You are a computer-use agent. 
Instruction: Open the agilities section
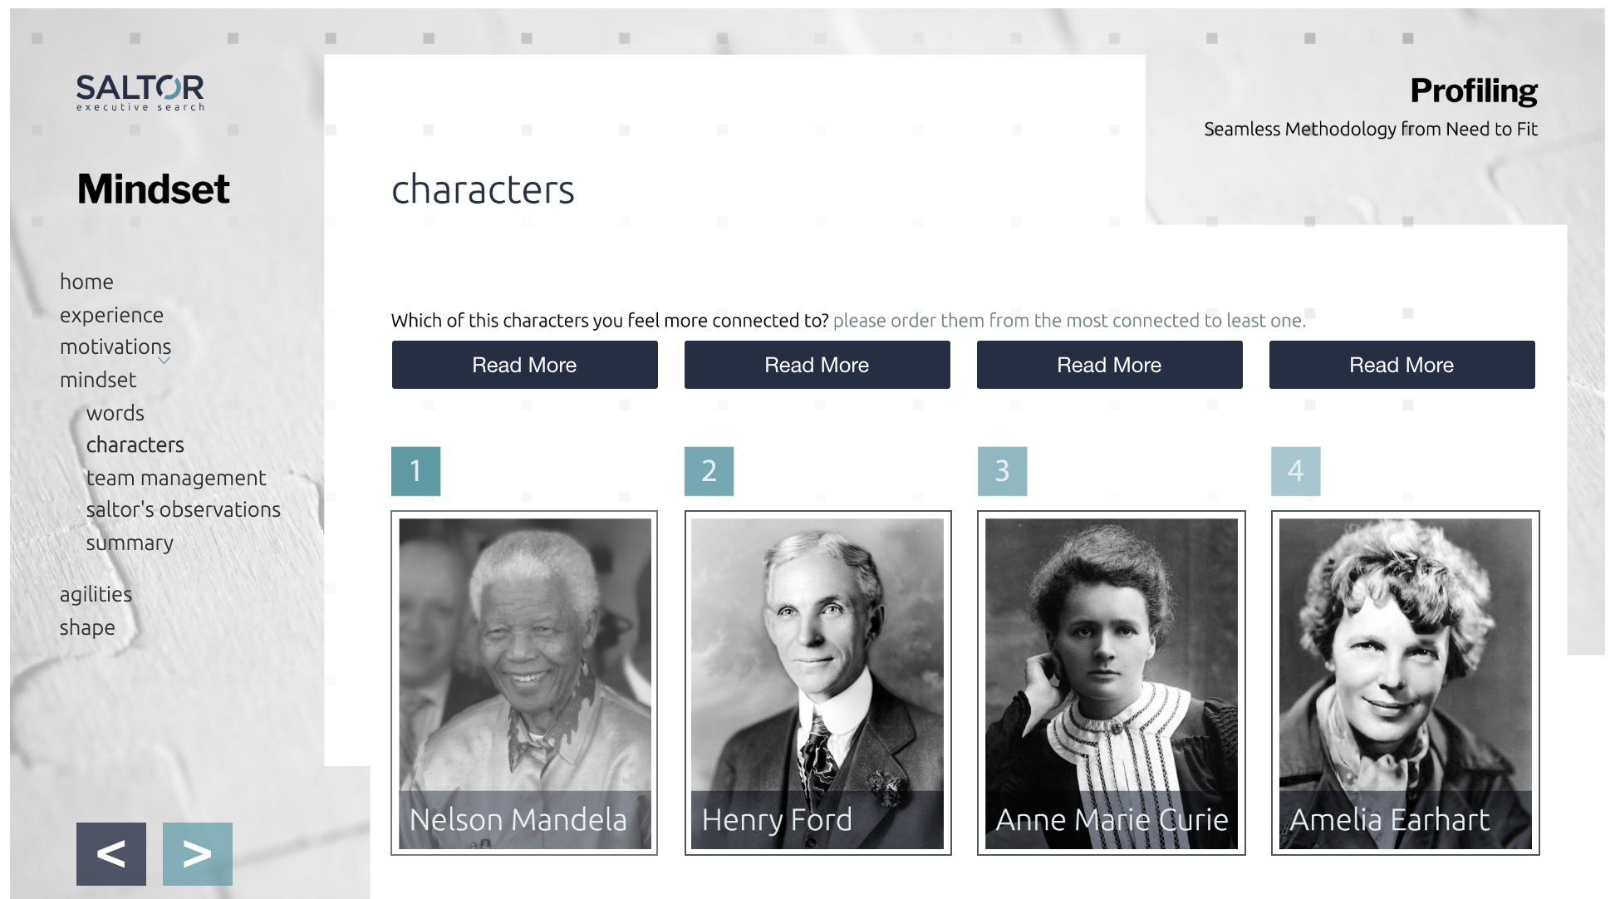click(96, 594)
